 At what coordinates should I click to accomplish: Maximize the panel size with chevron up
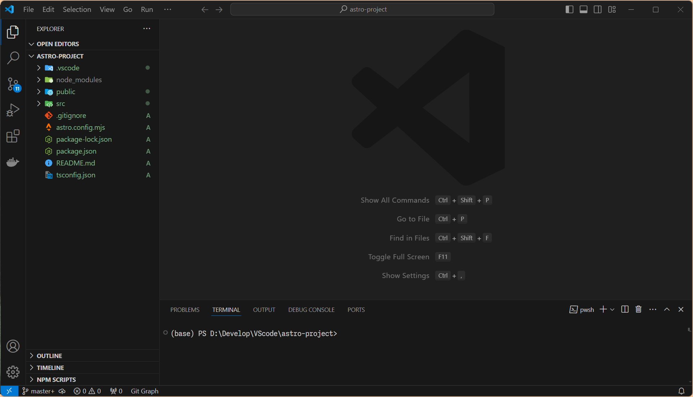pos(667,309)
